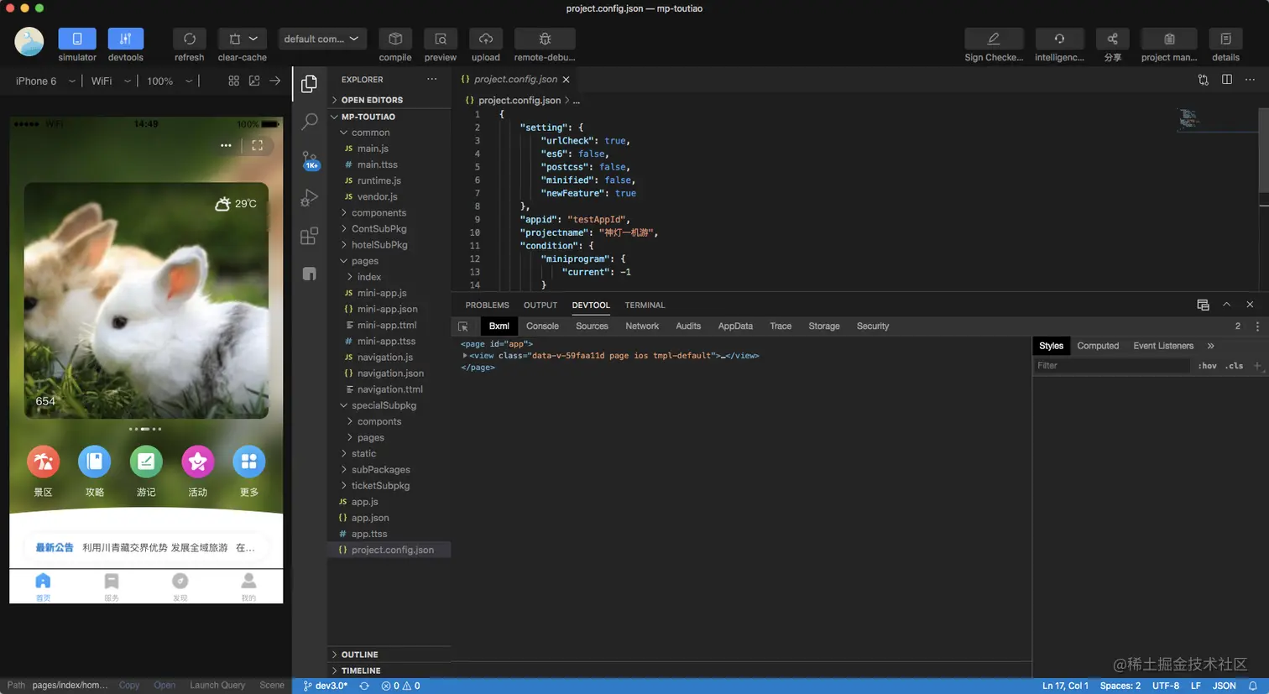Click the upload icon
The height and width of the screenshot is (694, 1269).
tap(486, 39)
